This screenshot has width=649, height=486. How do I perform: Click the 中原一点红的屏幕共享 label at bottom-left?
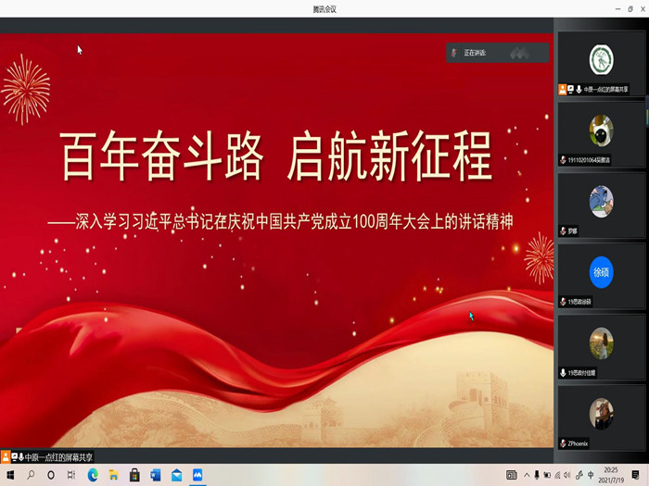pyautogui.click(x=57, y=456)
